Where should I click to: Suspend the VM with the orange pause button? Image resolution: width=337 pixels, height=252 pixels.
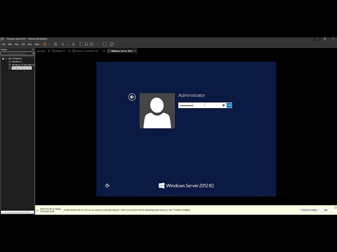(45, 44)
